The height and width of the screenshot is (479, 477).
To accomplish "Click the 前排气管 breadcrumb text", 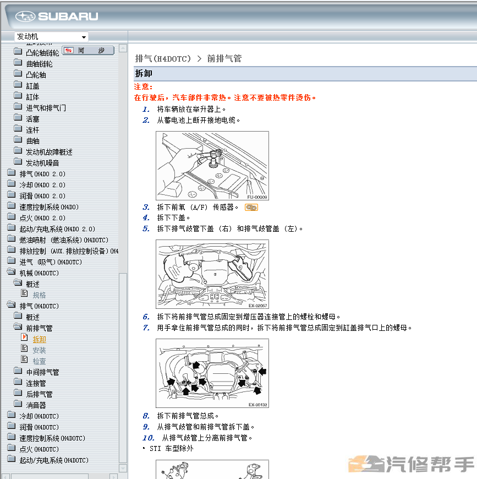I will pos(224,59).
